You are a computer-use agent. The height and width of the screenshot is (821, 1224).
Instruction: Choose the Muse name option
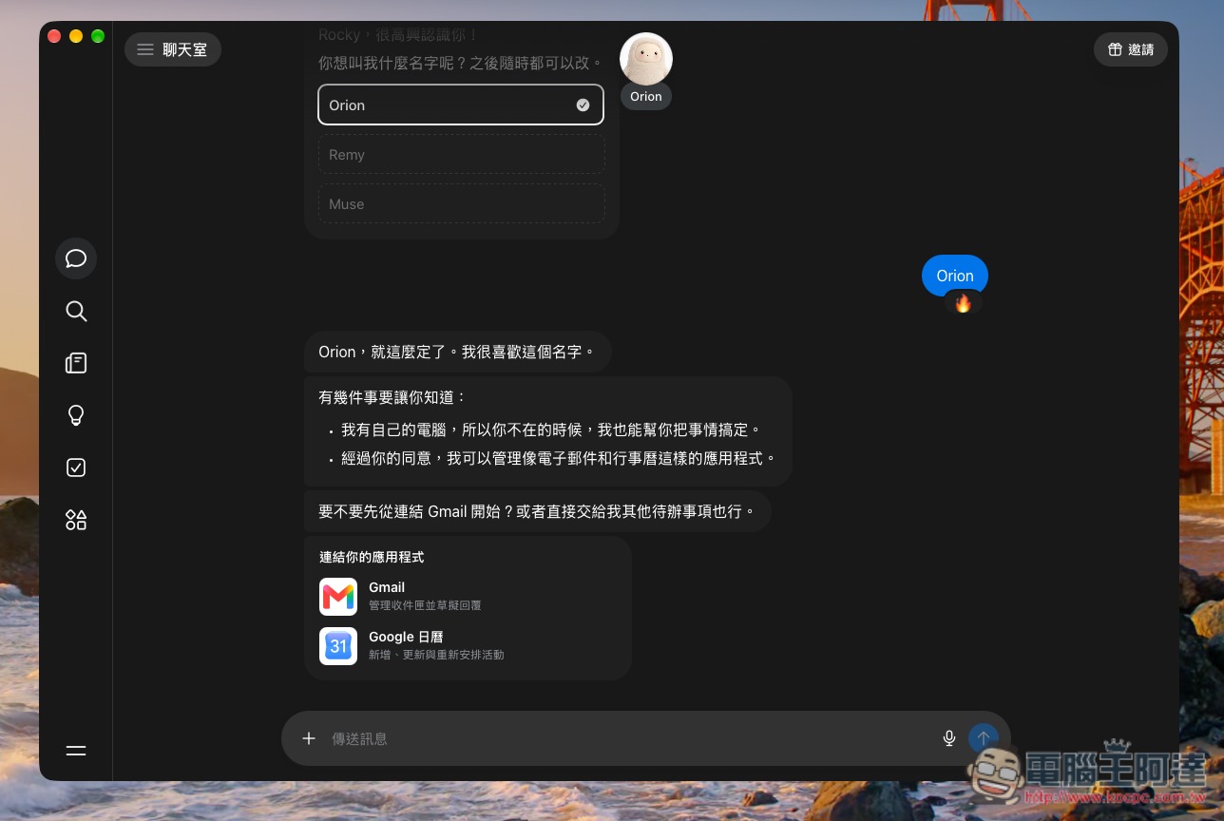[461, 203]
